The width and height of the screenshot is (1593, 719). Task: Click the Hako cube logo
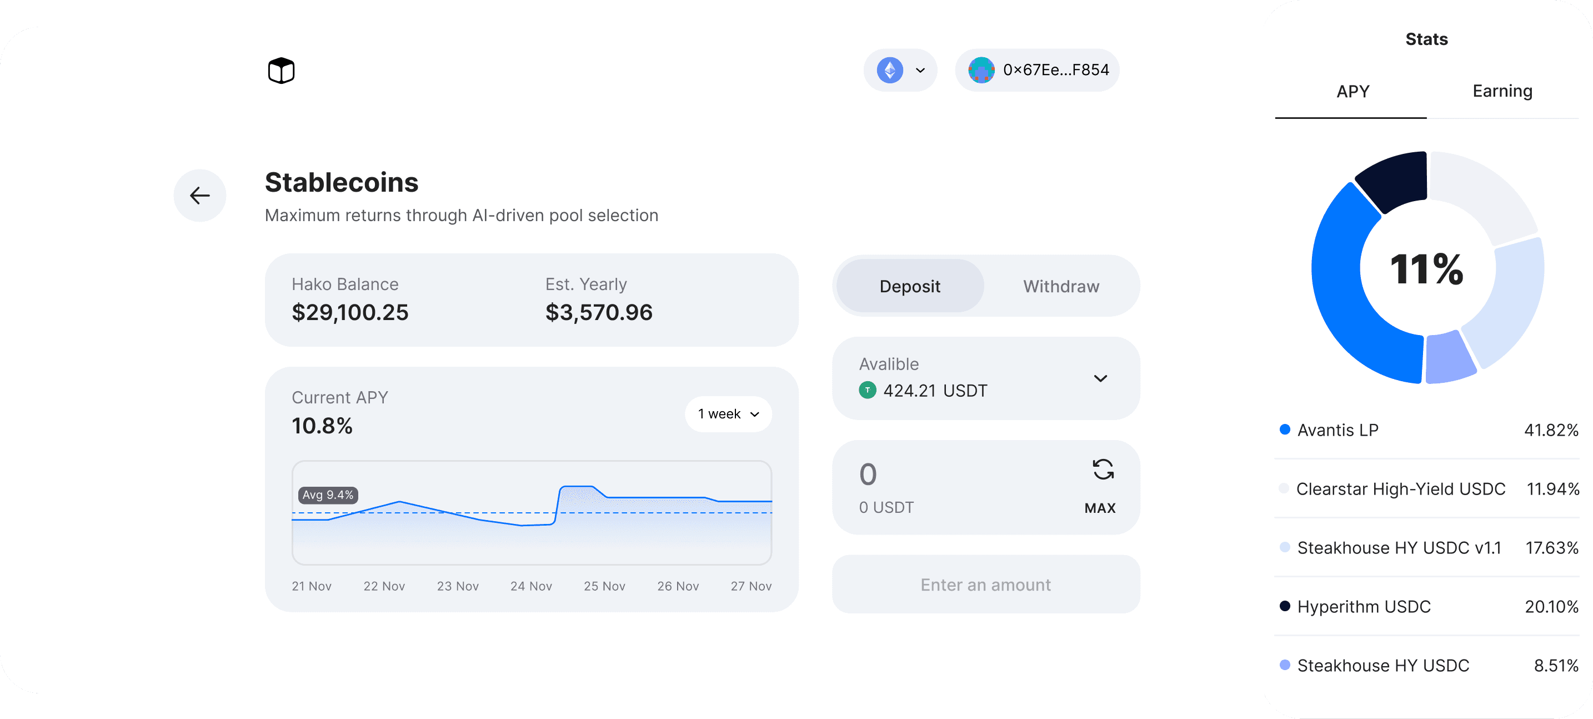pyautogui.click(x=280, y=71)
